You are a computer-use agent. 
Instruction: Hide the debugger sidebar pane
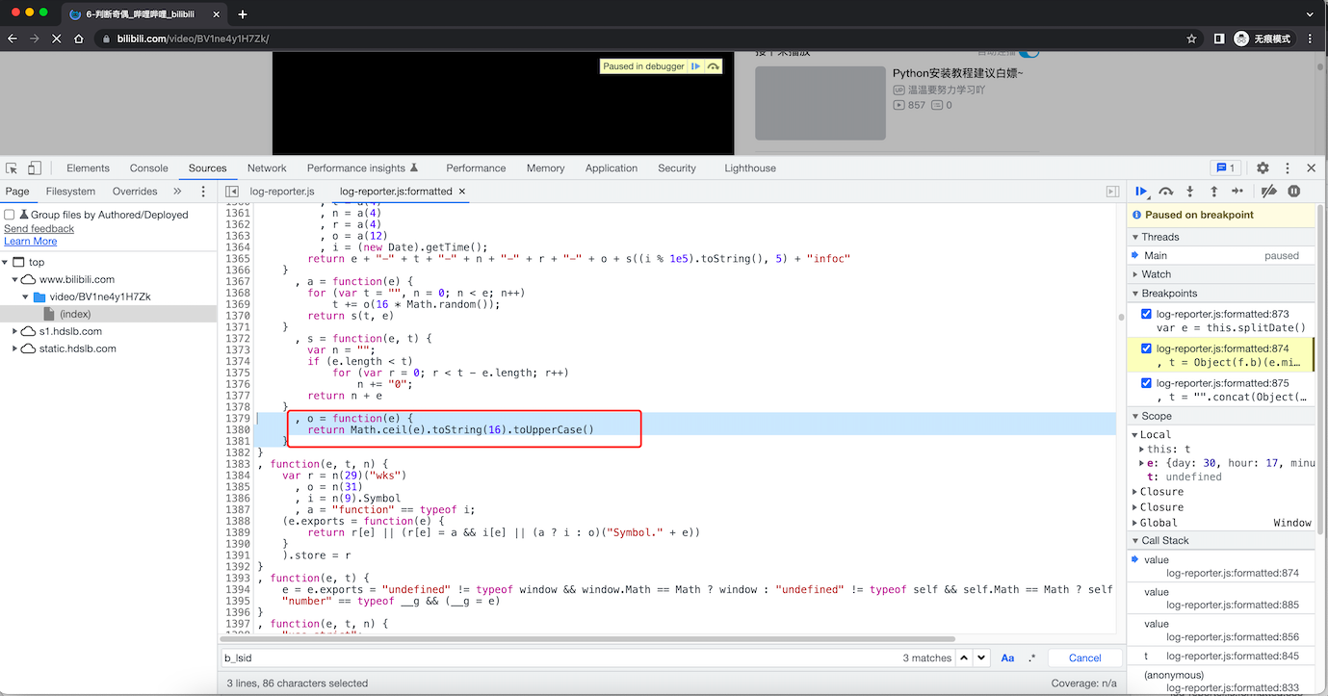(x=1112, y=192)
